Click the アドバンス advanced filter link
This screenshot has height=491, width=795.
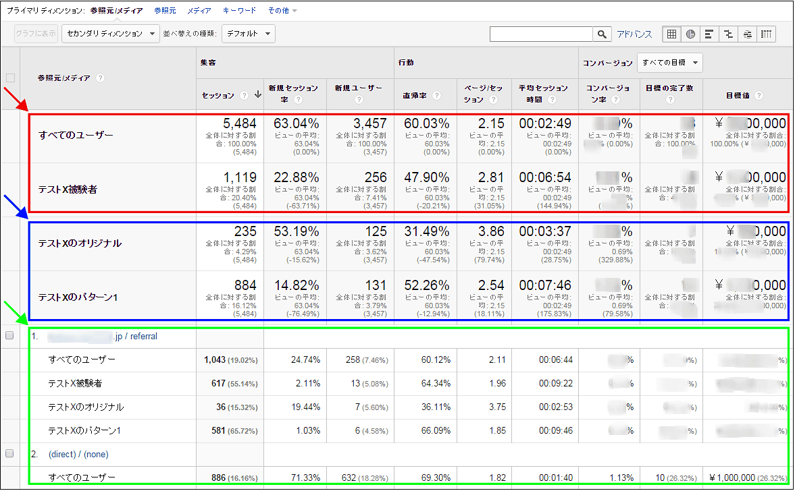[634, 34]
